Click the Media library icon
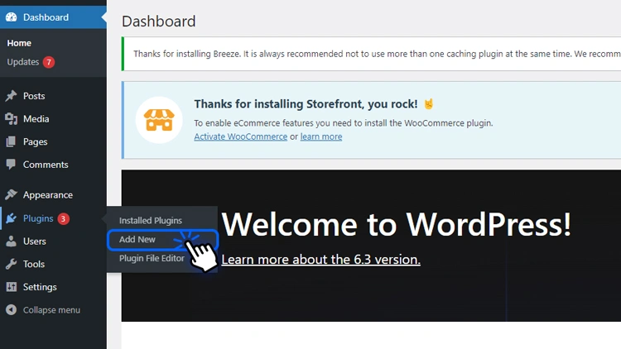 tap(11, 119)
